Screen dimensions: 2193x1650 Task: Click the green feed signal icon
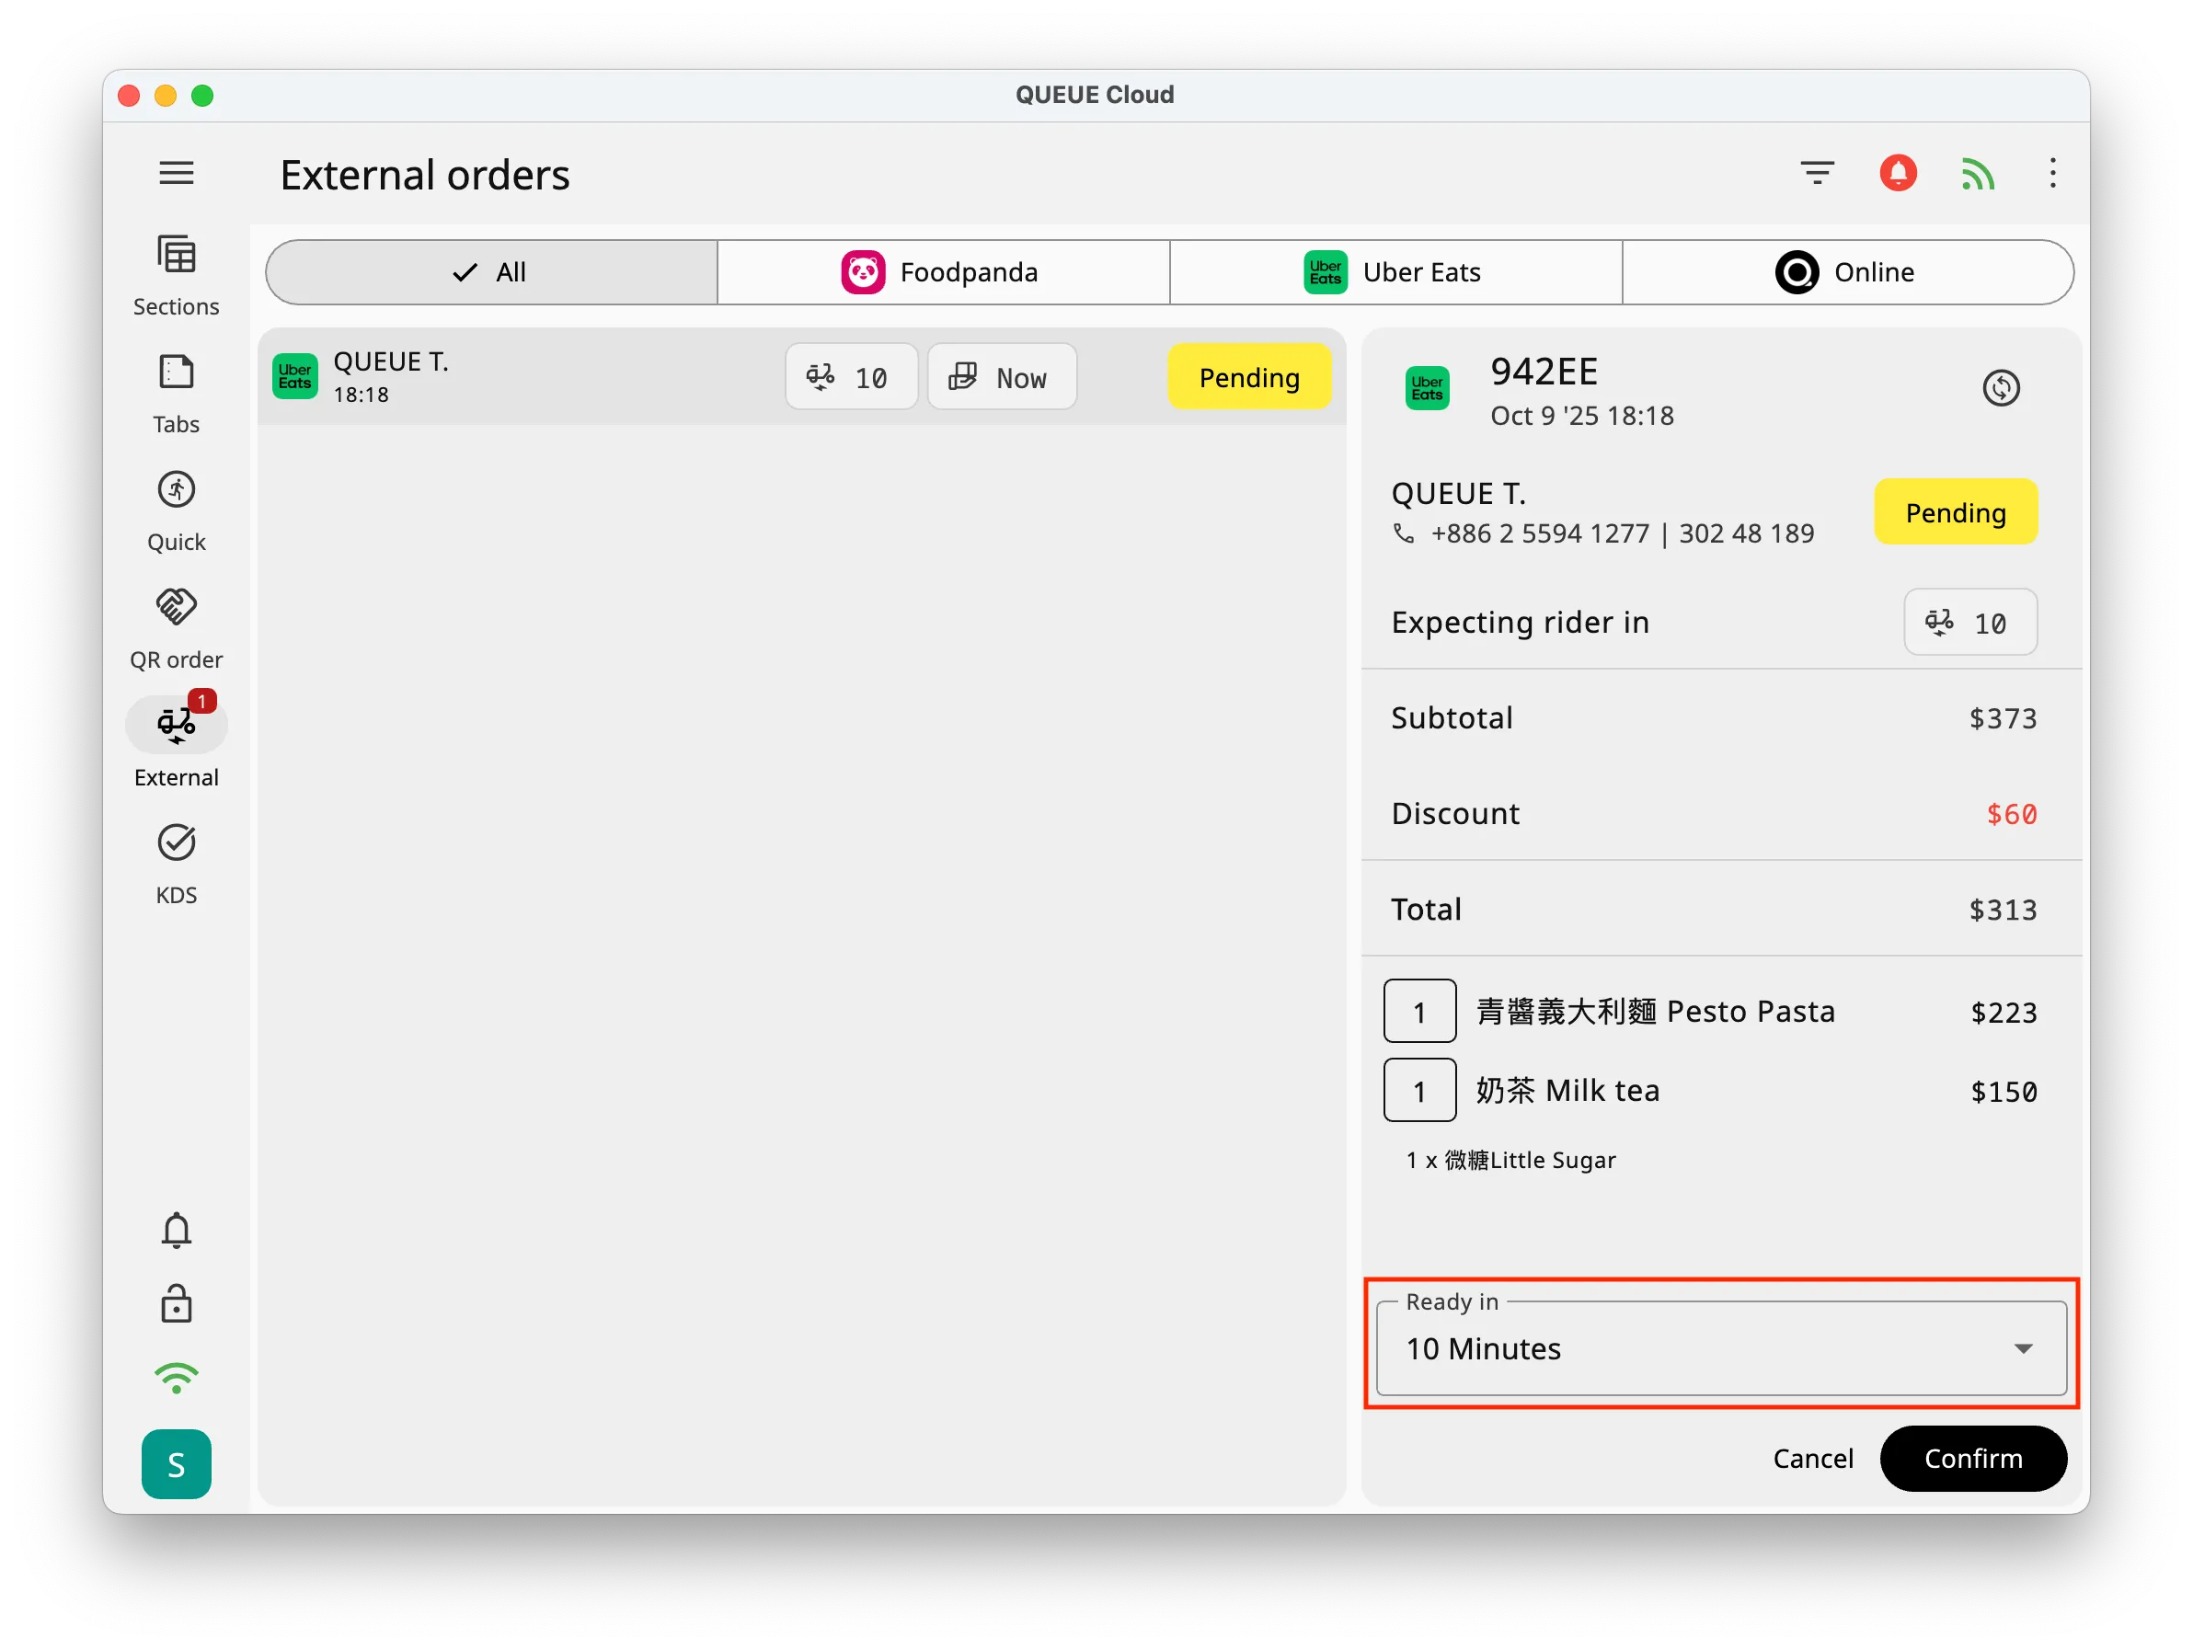coord(1977,174)
